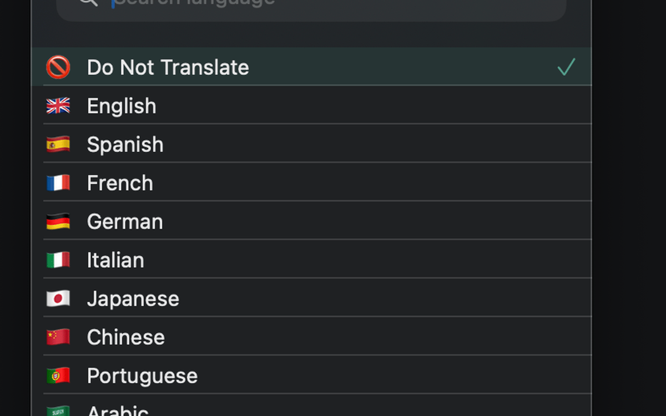Viewport: 666px width, 416px height.
Task: Choose German language entry
Action: coord(125,222)
